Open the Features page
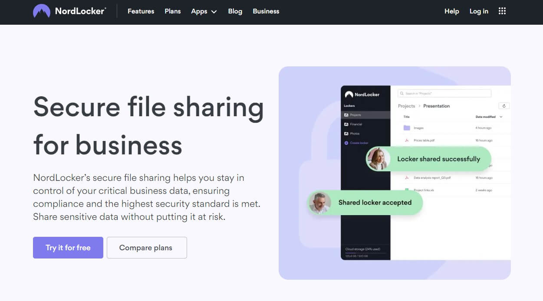Image resolution: width=543 pixels, height=301 pixels. click(141, 11)
